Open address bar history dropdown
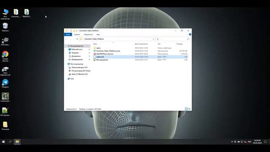This screenshot has width=270, height=152. point(154,39)
